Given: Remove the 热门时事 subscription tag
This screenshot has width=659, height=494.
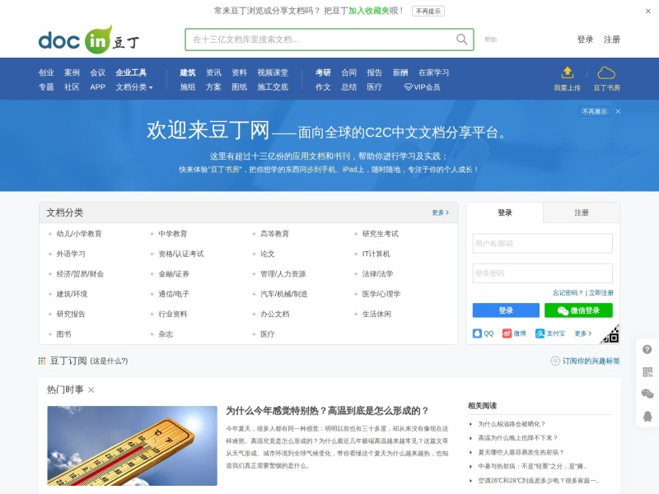Looking at the screenshot, I should 91,389.
